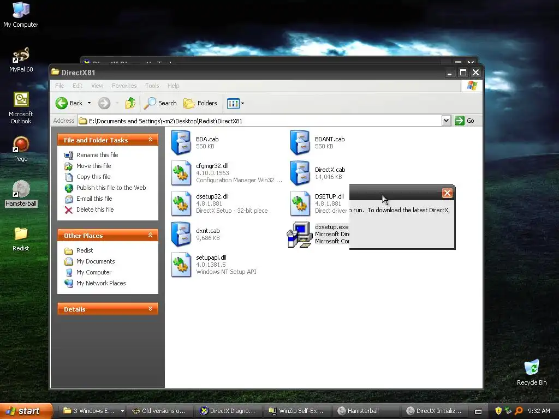Expand the address bar dropdown
This screenshot has width=559, height=419.
(446, 121)
